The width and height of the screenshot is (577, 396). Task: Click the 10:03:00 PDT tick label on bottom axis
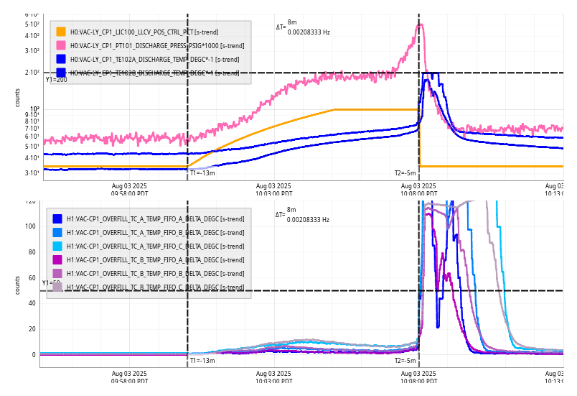point(273,377)
